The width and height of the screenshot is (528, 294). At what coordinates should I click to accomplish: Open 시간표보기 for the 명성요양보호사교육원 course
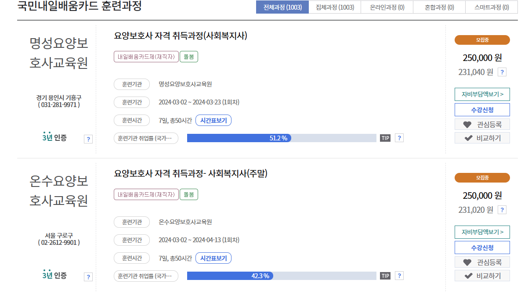coord(213,120)
